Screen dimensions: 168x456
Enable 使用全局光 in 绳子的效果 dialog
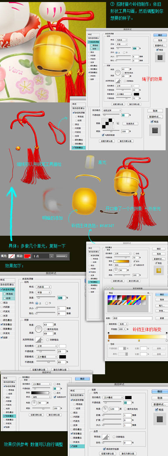pyautogui.click(x=123, y=72)
